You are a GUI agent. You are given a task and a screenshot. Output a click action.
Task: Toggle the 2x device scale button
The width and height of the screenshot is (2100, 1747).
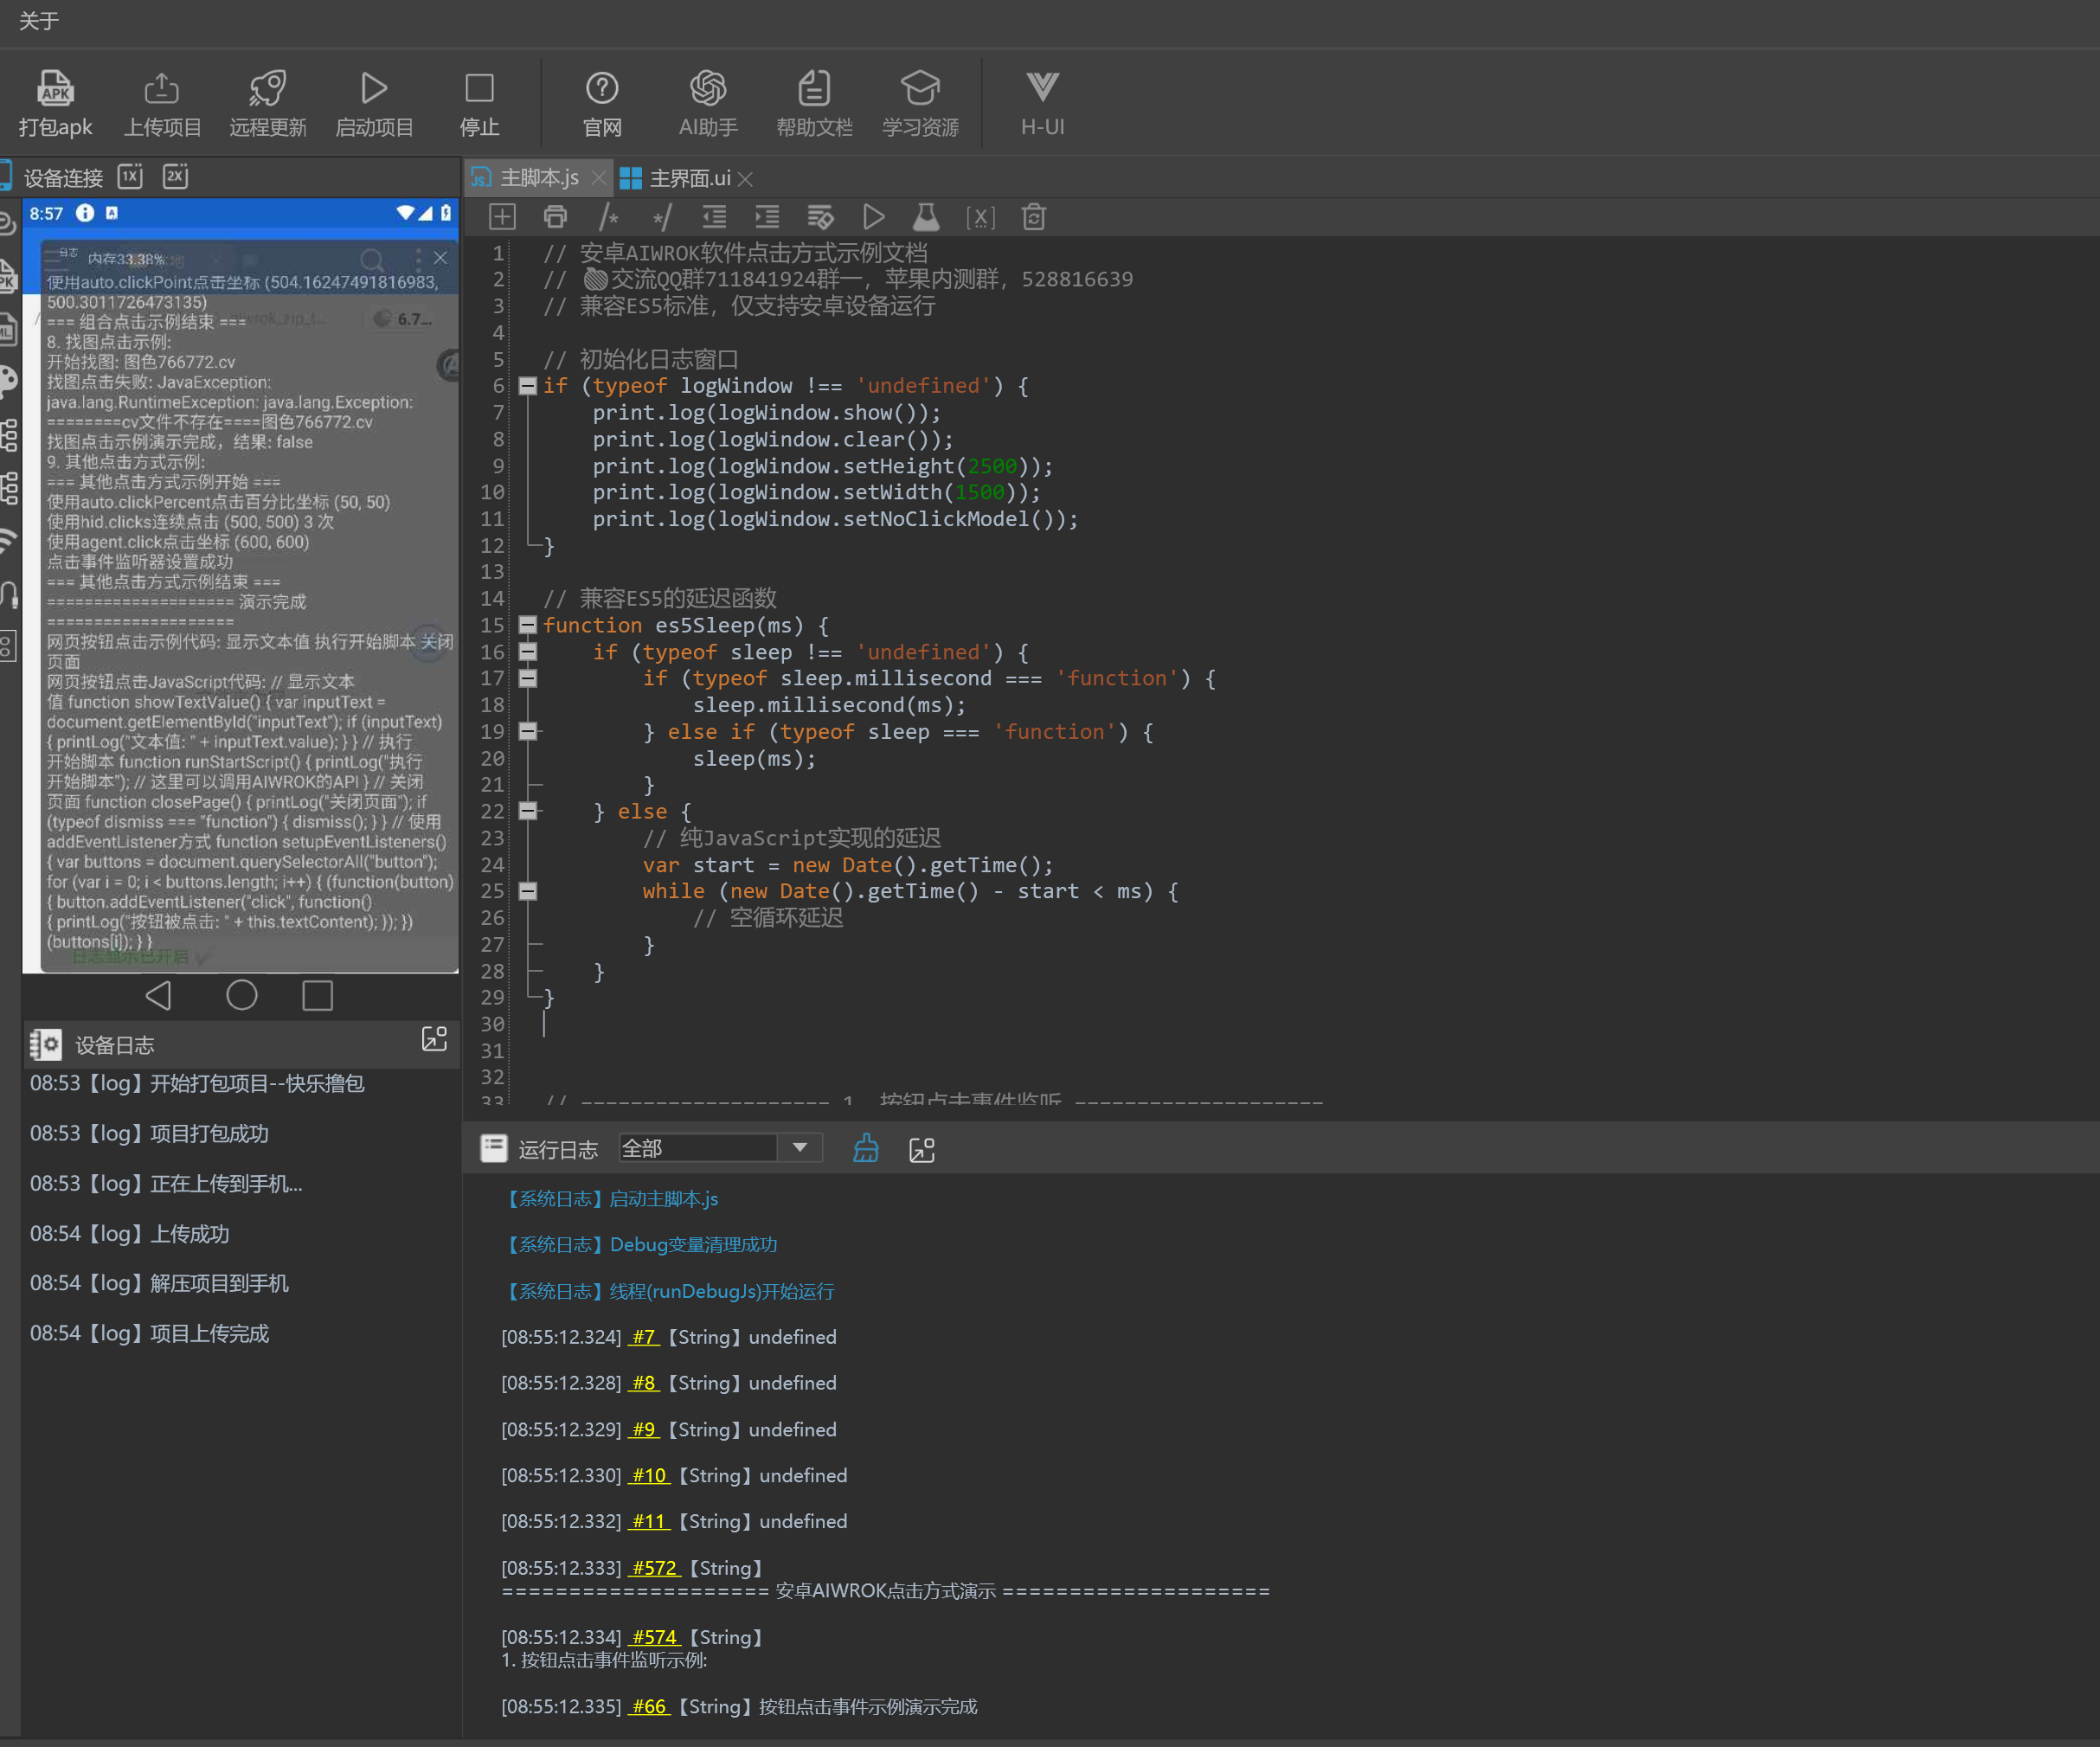175,177
